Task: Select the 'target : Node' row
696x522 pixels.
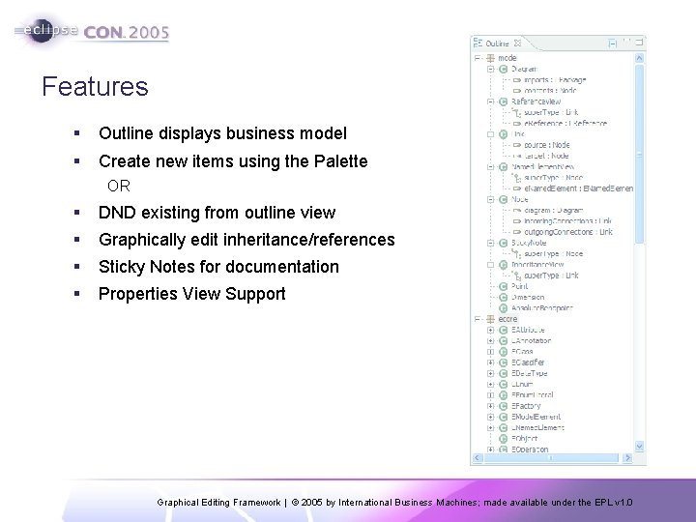Action: 541,156
